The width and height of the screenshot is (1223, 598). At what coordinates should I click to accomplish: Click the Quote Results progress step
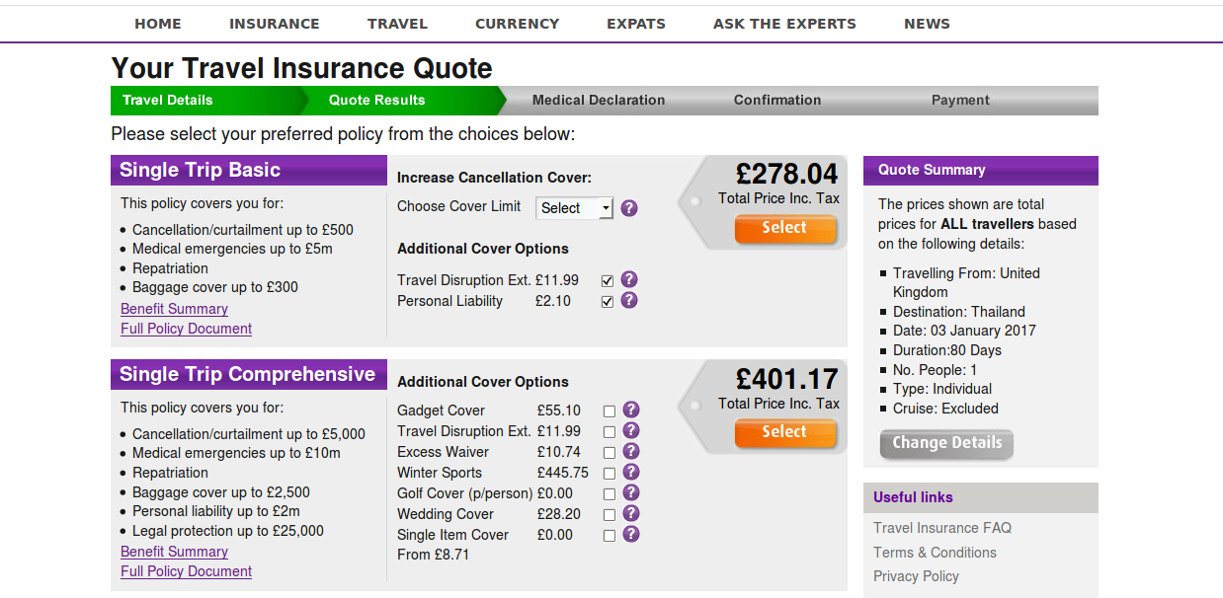coord(377,100)
